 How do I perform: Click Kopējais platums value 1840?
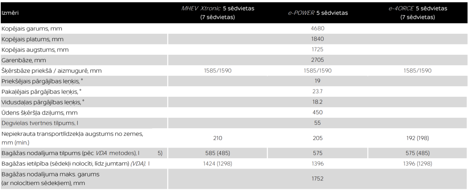point(316,39)
